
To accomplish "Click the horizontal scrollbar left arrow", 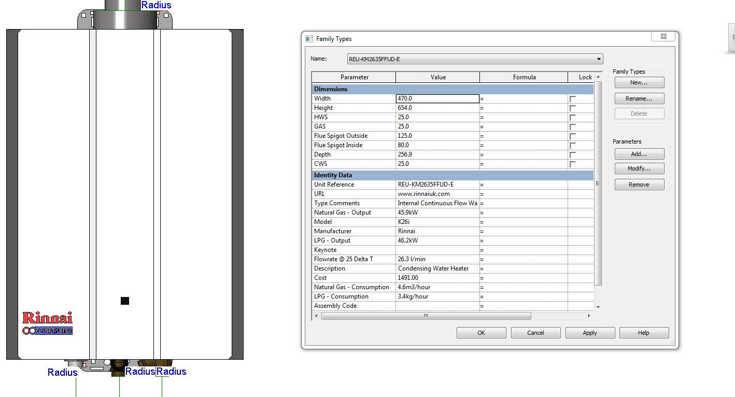I will [x=316, y=316].
